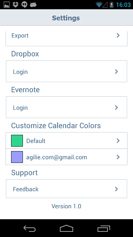Open the Default calendar color entry
This screenshot has width=133, height=237.
tap(66, 141)
